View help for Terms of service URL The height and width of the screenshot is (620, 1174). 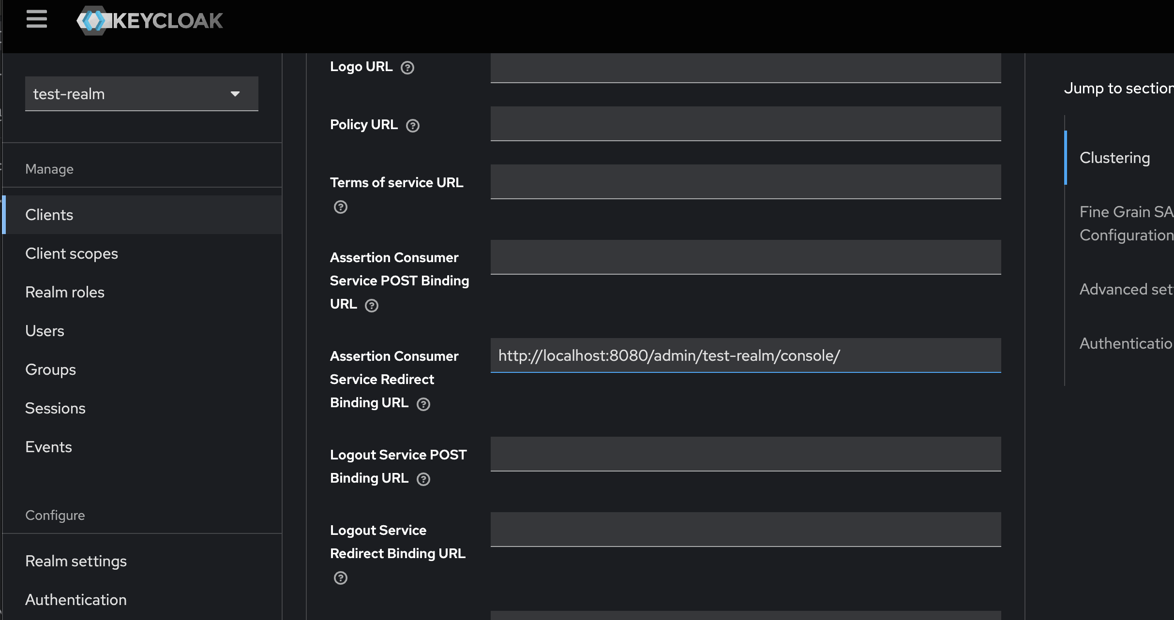pos(340,207)
